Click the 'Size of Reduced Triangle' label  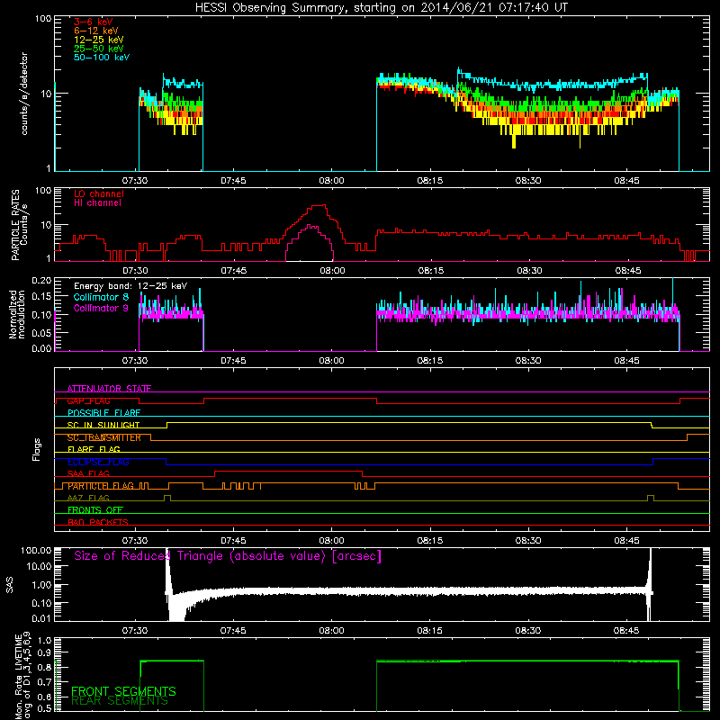click(x=228, y=556)
